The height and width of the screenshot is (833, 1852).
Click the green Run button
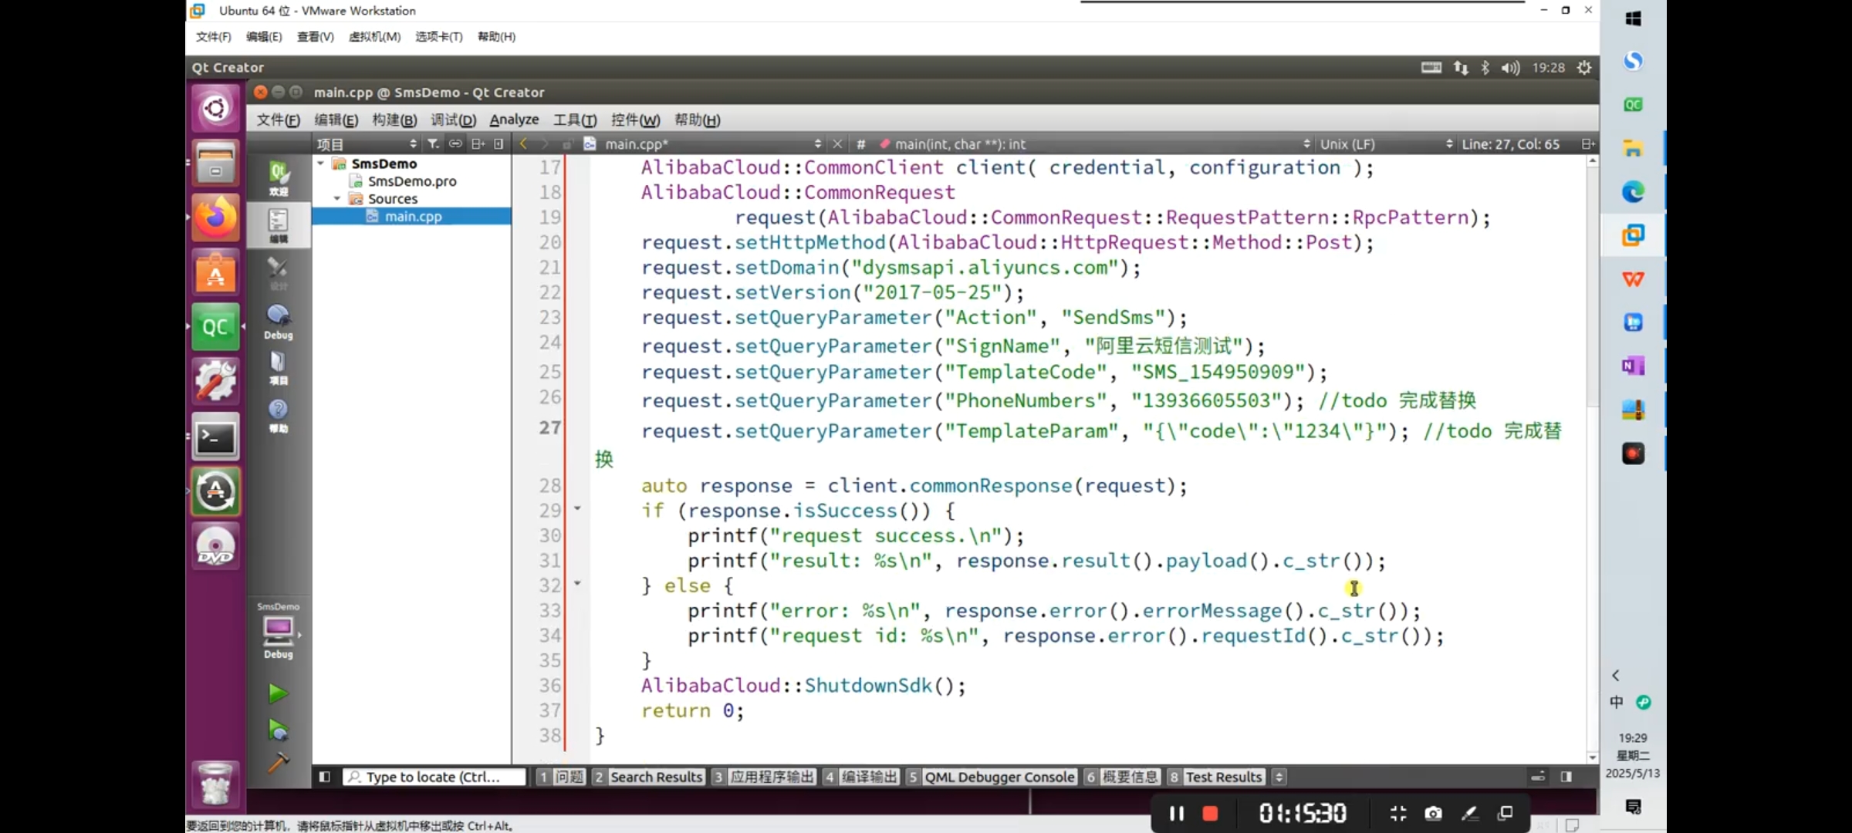pyautogui.click(x=278, y=693)
